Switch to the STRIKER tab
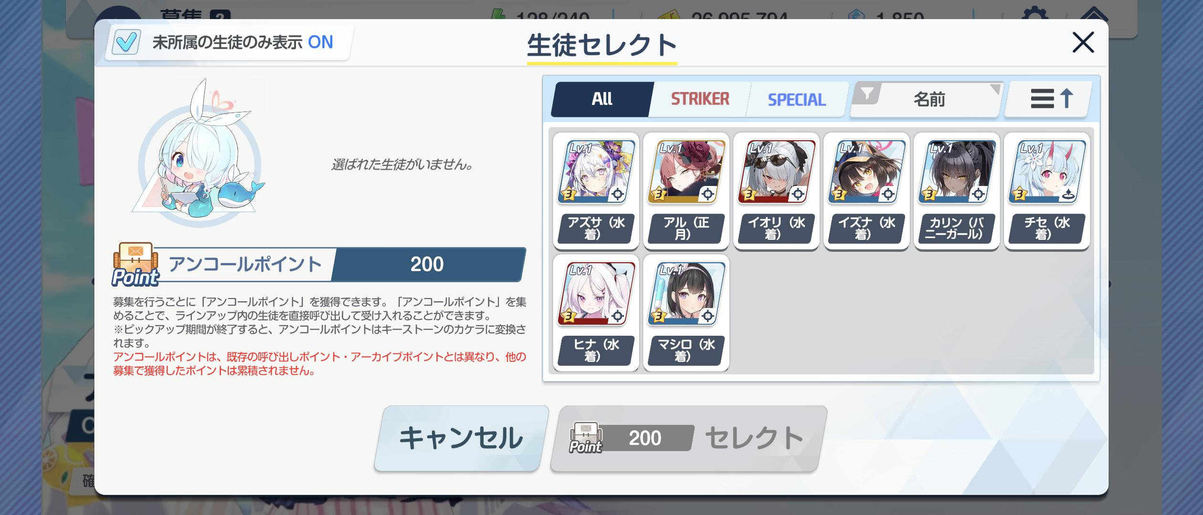 [x=700, y=99]
